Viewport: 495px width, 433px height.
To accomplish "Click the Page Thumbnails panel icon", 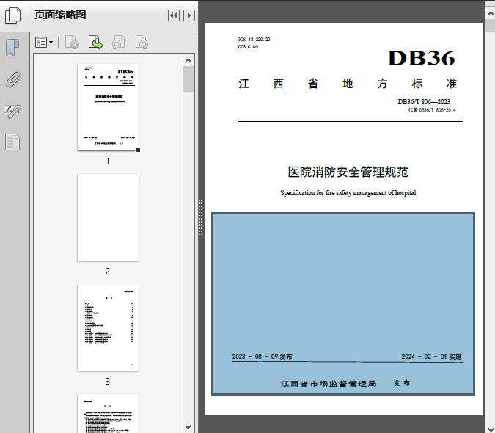I will 12,15.
